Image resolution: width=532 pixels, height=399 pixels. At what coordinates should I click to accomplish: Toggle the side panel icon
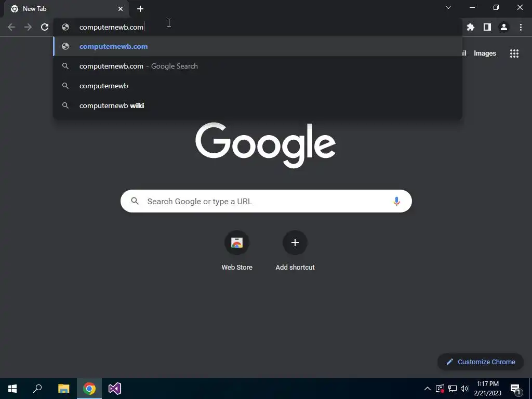(487, 27)
